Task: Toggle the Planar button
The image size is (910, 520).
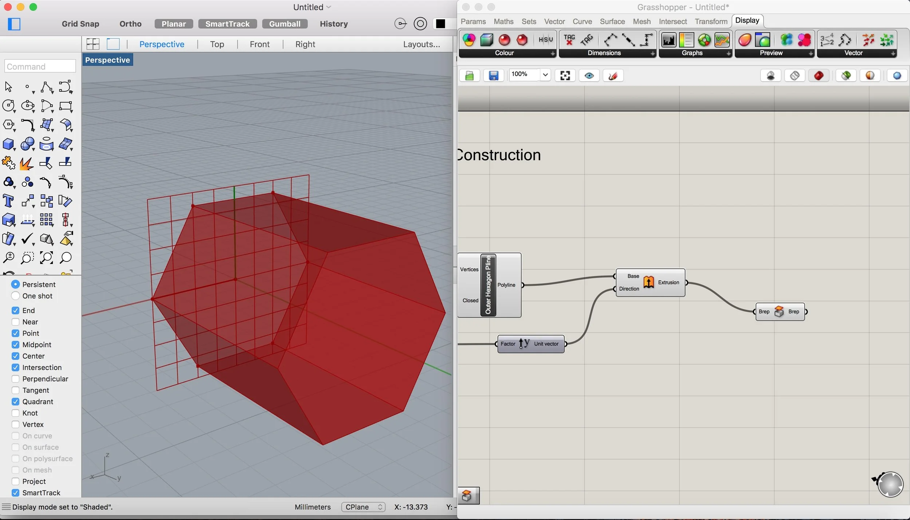Action: coord(174,24)
